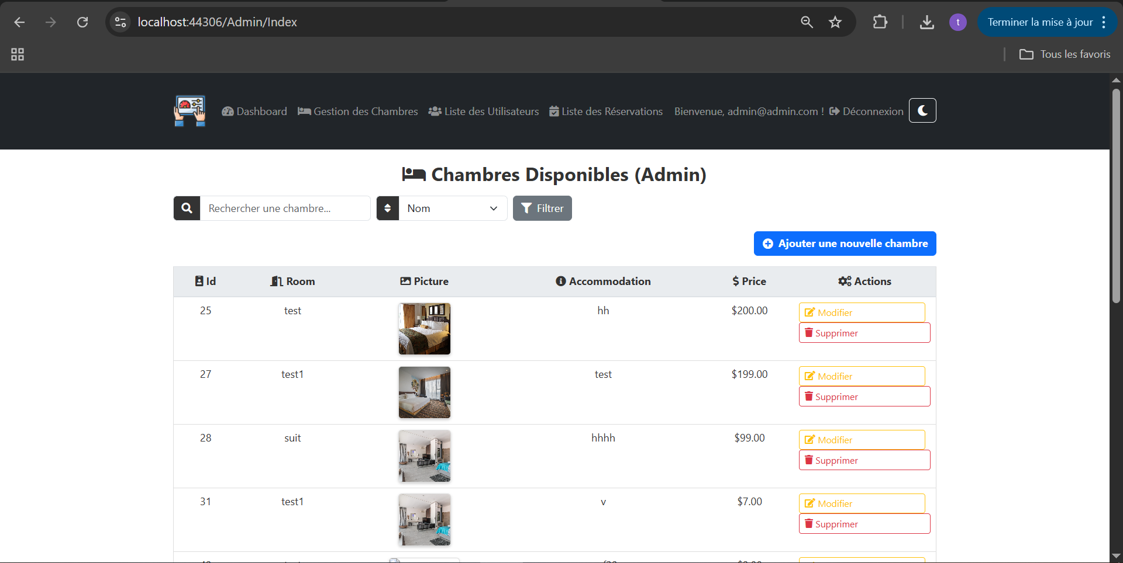Click the Room column header
This screenshot has height=563, width=1123.
[292, 281]
